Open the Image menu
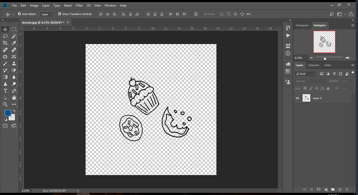This screenshot has width=358, height=195. pyautogui.click(x=34, y=5)
